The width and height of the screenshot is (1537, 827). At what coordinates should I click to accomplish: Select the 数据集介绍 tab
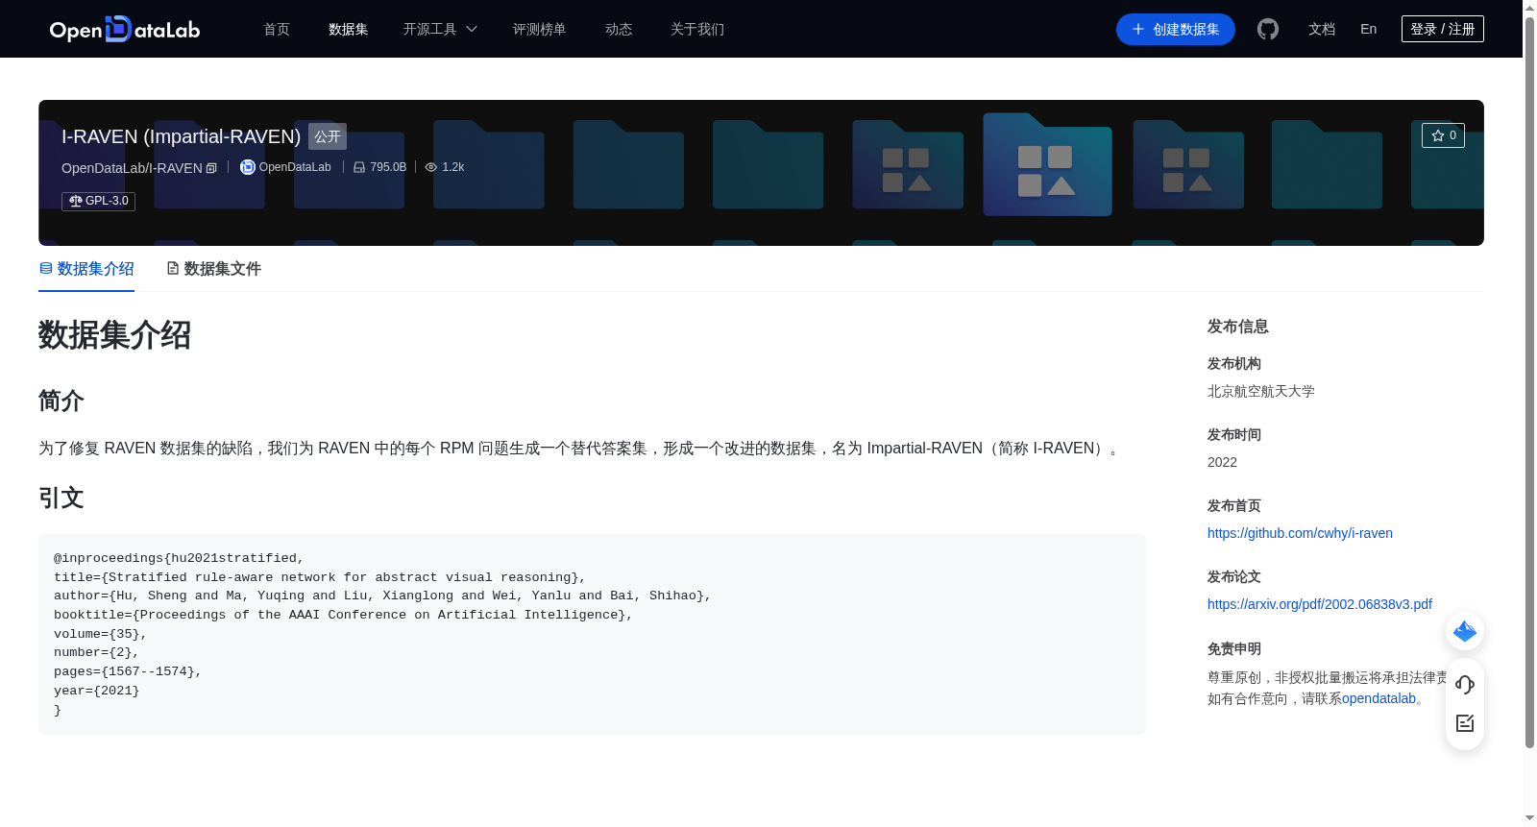[x=86, y=269]
